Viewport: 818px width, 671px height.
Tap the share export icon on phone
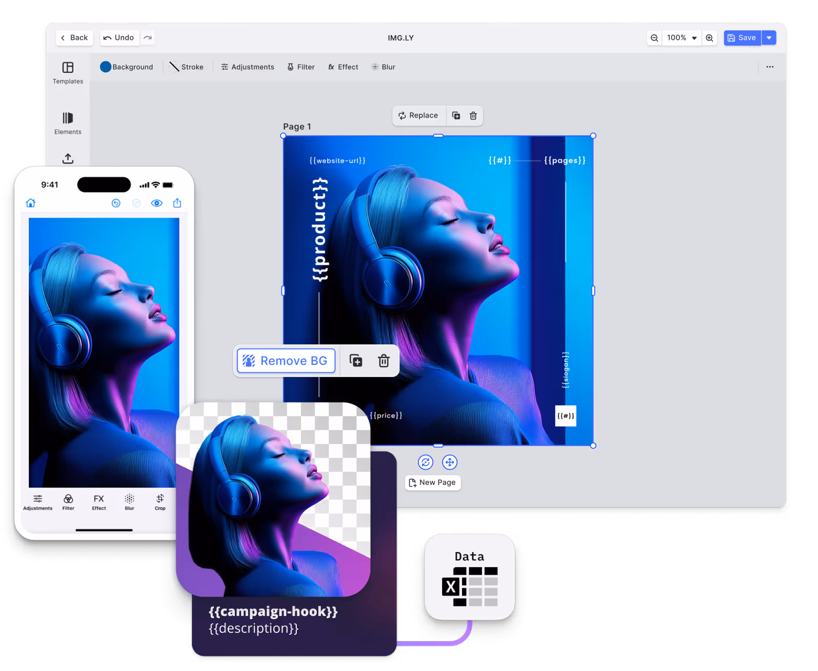click(177, 203)
